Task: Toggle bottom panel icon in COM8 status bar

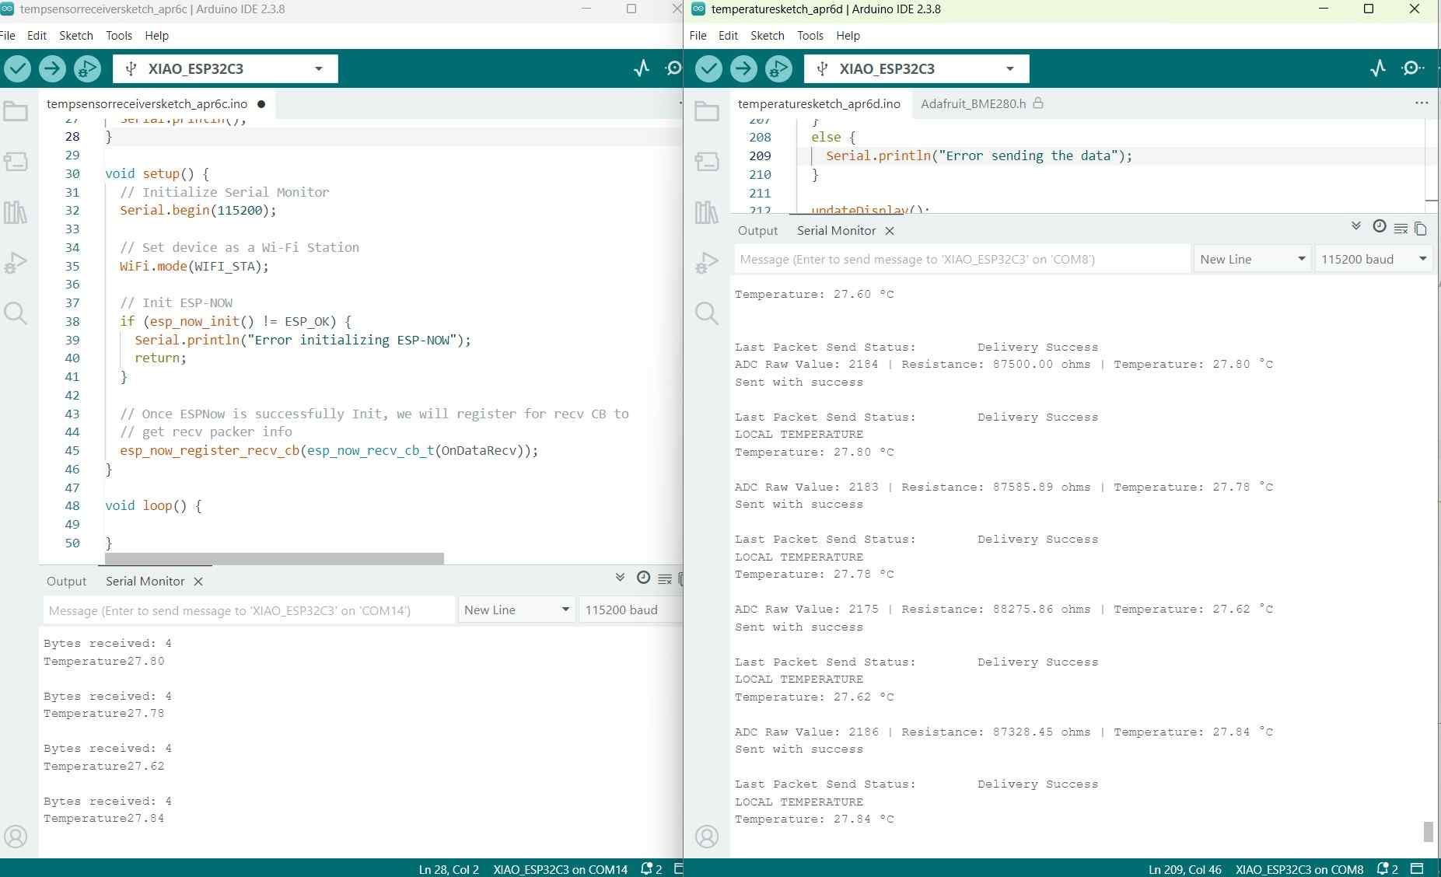Action: [x=1418, y=868]
